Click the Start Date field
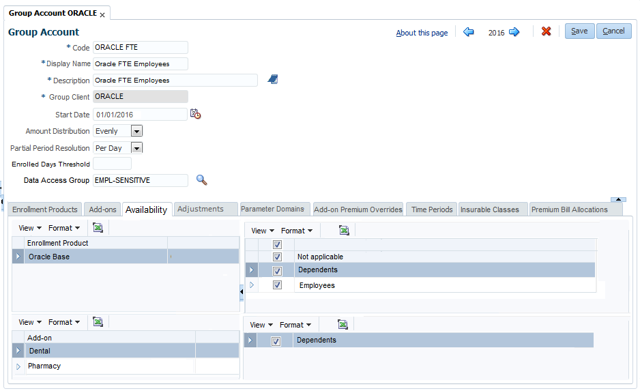Image resolution: width=640 pixels, height=391 pixels. coord(140,114)
